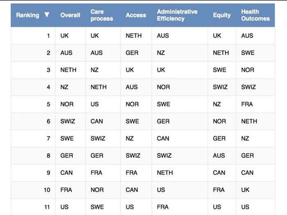Viewport: 287px width, 215px height.
Task: Click the Equity column header
Action: (x=222, y=15)
